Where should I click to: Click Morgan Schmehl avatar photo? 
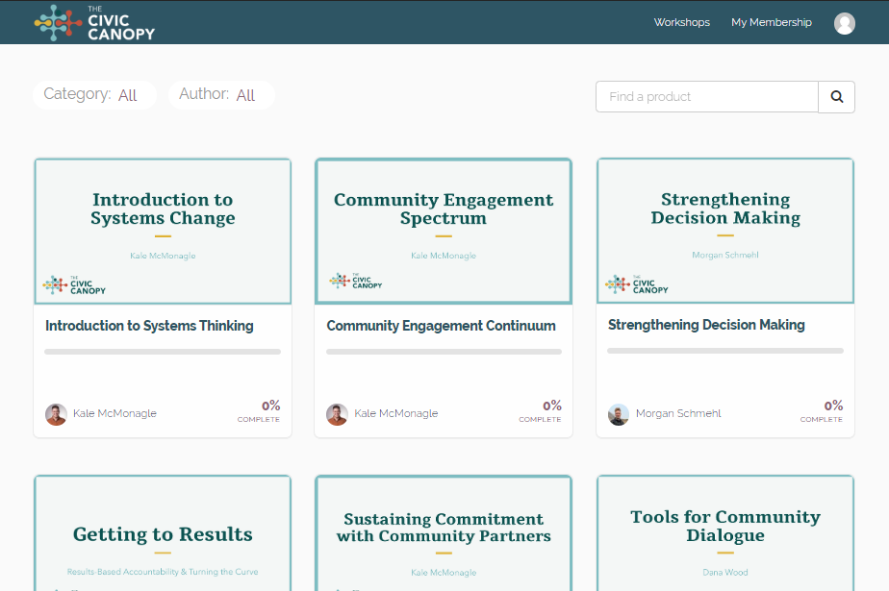pos(619,414)
